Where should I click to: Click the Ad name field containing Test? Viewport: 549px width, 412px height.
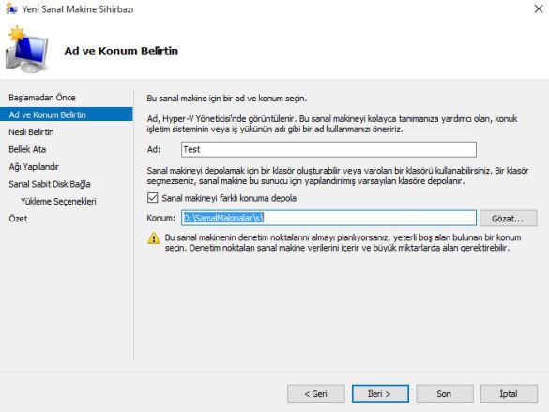328,149
